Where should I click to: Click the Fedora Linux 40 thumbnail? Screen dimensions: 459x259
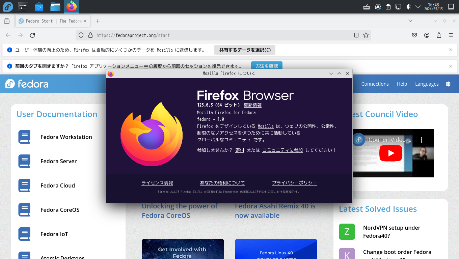pyautogui.click(x=276, y=249)
